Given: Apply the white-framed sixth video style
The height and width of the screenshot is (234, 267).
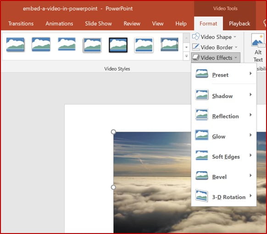Looking at the screenshot, I should pyautogui.click(x=144, y=45).
